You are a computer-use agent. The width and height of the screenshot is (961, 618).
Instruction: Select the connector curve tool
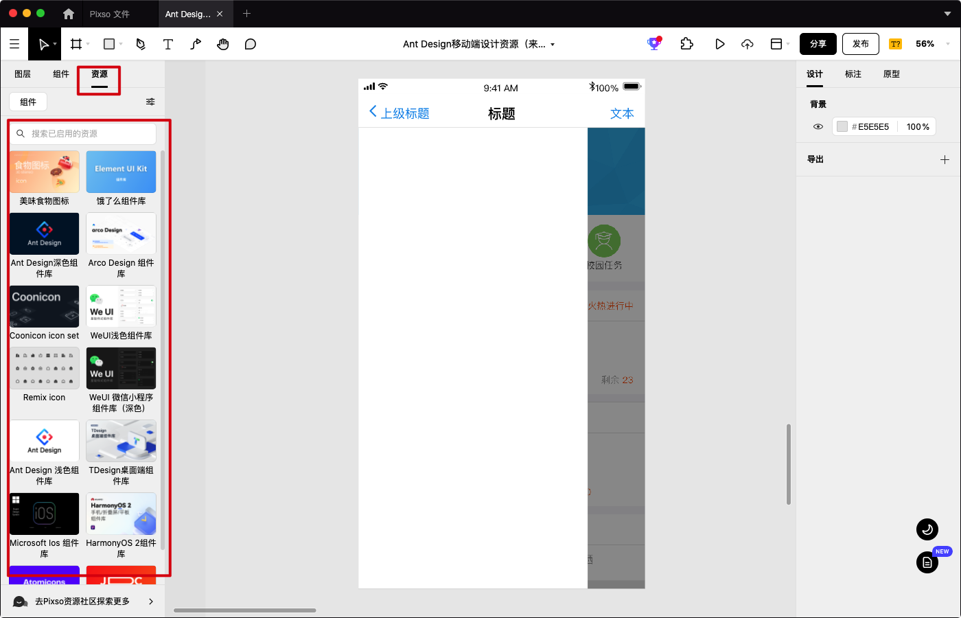(x=196, y=44)
